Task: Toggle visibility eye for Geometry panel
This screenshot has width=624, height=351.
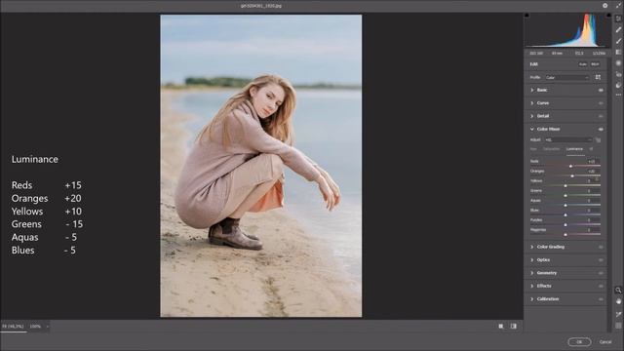Action: click(x=601, y=273)
